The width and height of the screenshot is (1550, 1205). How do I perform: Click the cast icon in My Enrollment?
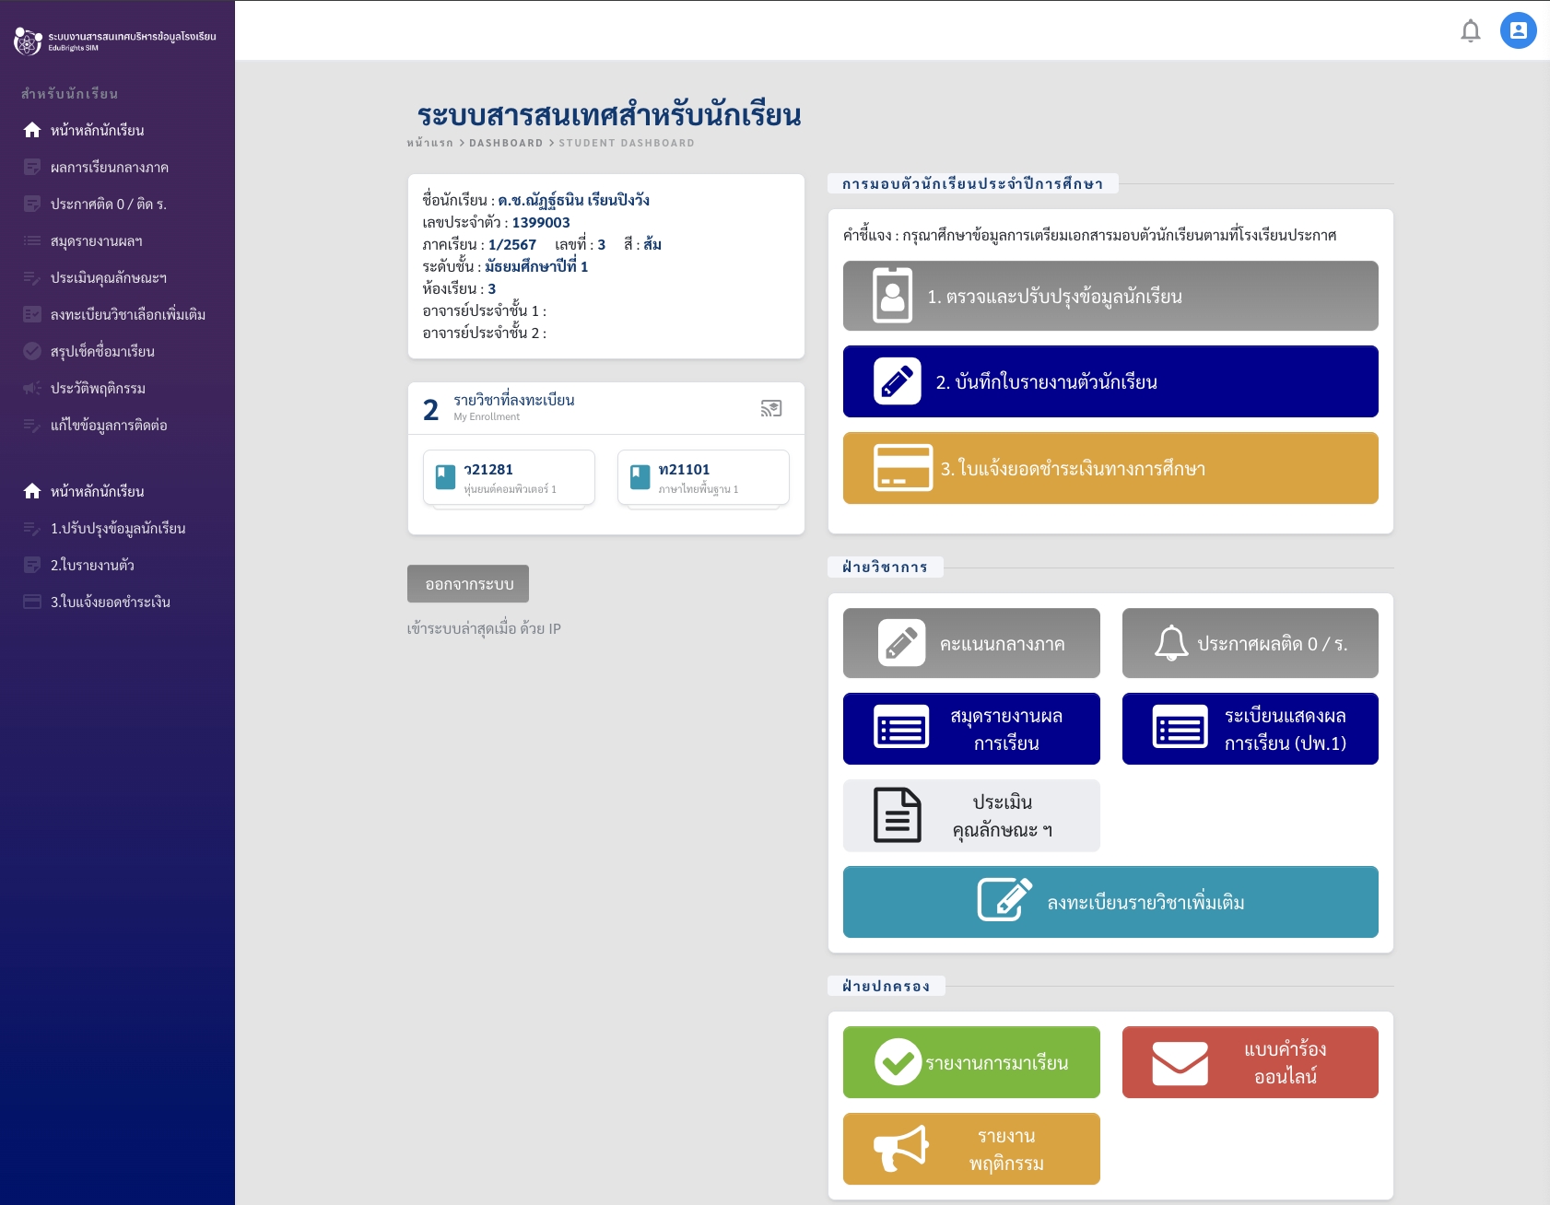[x=770, y=408]
